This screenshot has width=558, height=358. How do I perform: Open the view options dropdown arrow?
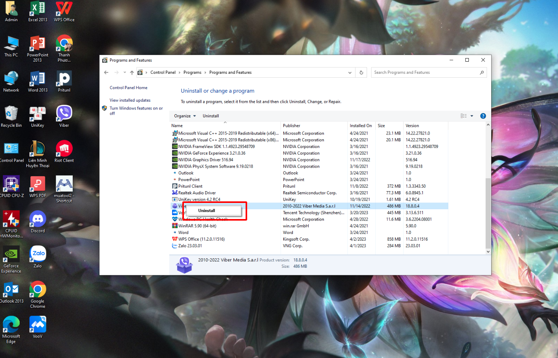(x=472, y=116)
